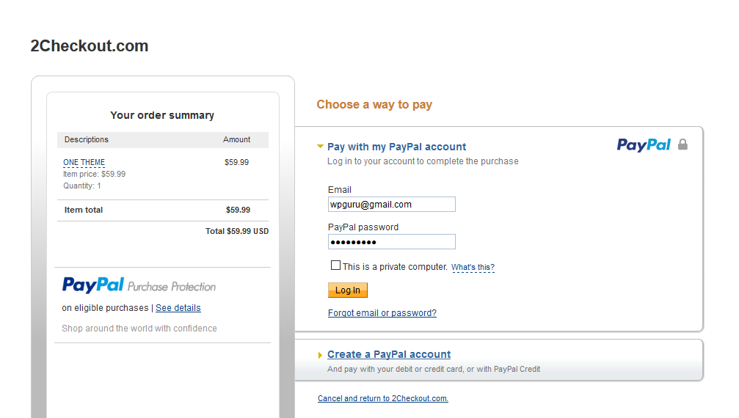The image size is (739, 418).
Task: Click the Email input field
Action: point(392,205)
